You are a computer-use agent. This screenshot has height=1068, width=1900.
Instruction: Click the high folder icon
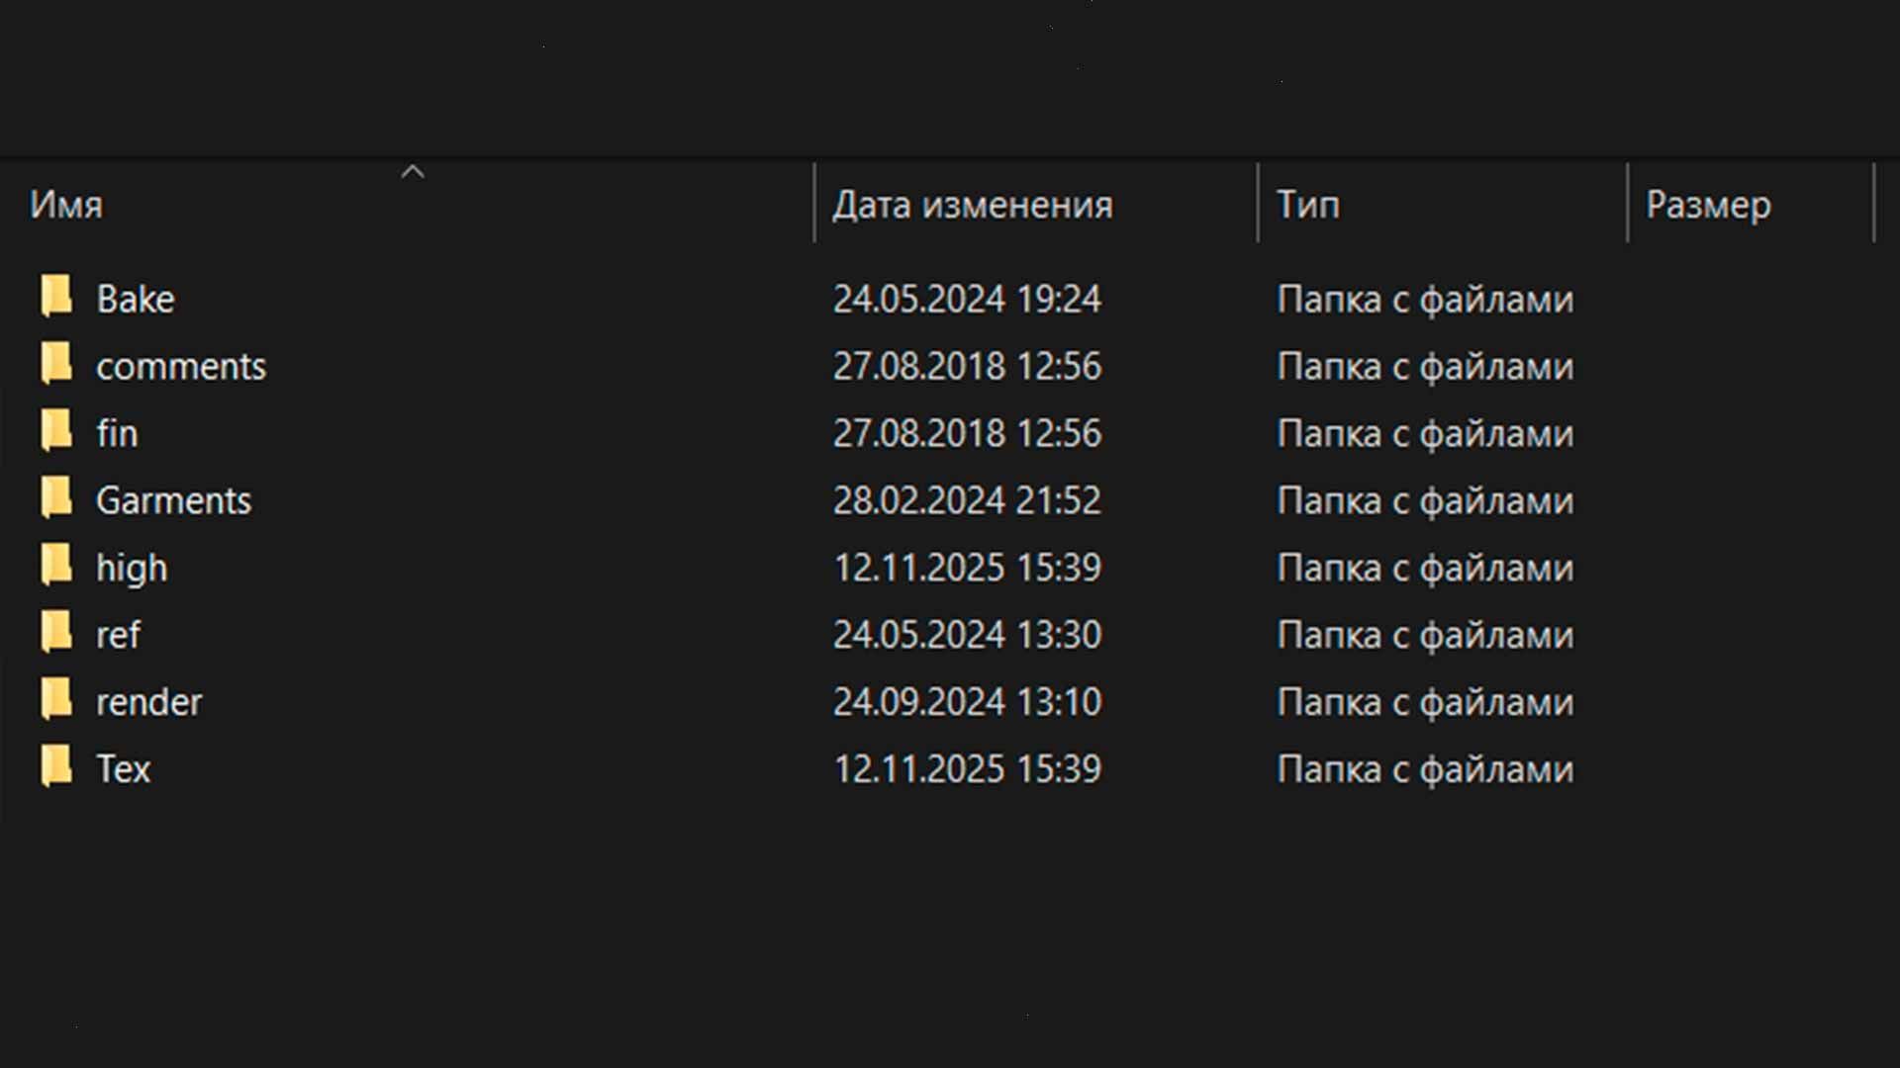coord(56,568)
